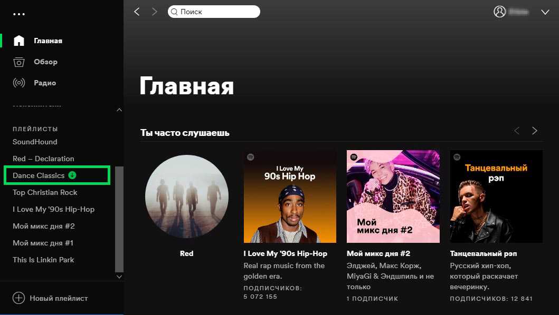The image size is (559, 315).
Task: Open the Танцевальный рэп playlist cover
Action: click(x=496, y=196)
